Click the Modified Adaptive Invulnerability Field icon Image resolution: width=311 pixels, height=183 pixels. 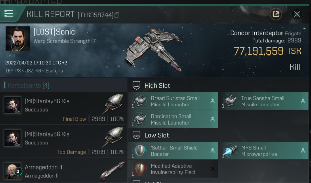coord(140,169)
